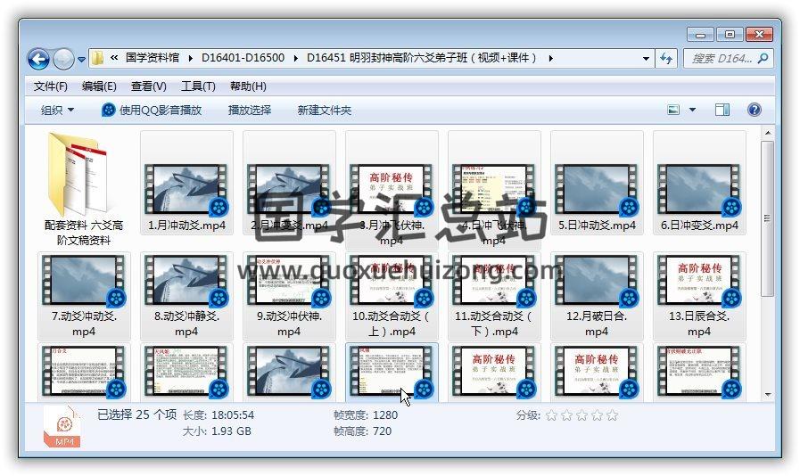Open the 工具(T) menu

point(198,86)
